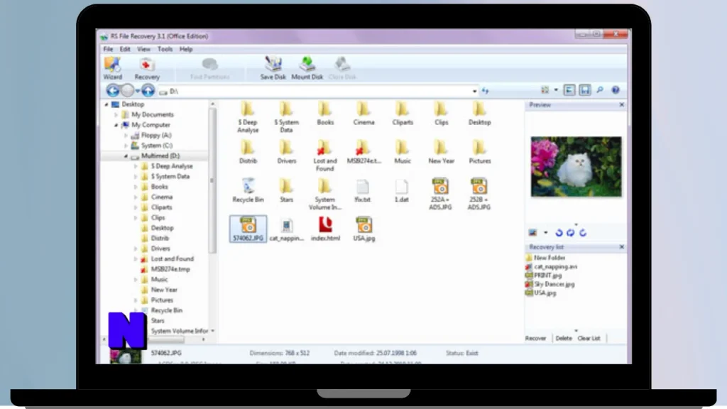Select Music in the folder tree
The image size is (727, 409).
[x=159, y=280]
